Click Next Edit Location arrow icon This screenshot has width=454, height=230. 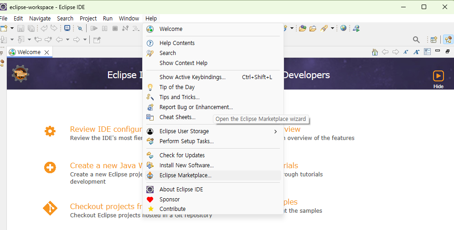tap(48, 40)
